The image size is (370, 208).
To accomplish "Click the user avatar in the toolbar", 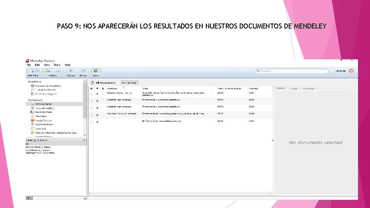I will pyautogui.click(x=351, y=71).
